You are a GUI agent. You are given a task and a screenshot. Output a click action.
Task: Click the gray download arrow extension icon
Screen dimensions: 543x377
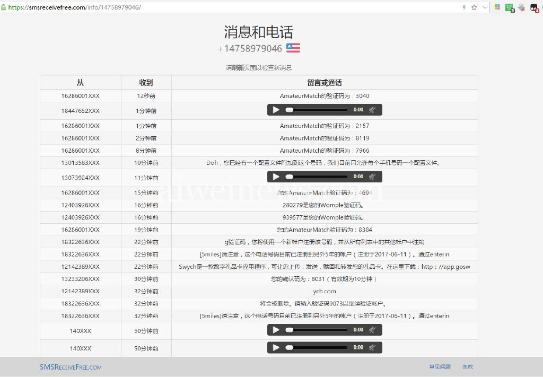522,7
